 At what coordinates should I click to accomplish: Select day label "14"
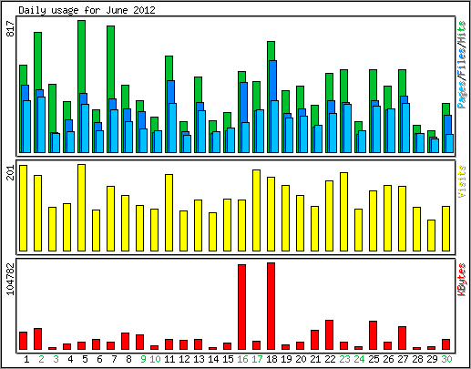(213, 359)
